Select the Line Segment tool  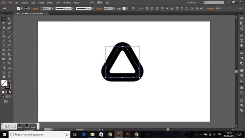(9, 32)
